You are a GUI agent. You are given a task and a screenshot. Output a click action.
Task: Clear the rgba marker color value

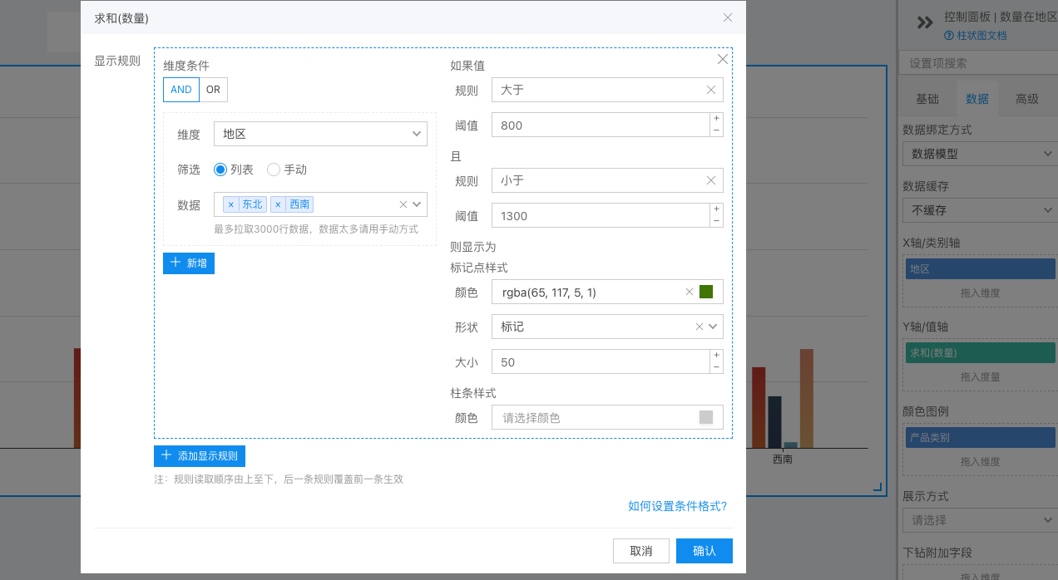point(689,292)
